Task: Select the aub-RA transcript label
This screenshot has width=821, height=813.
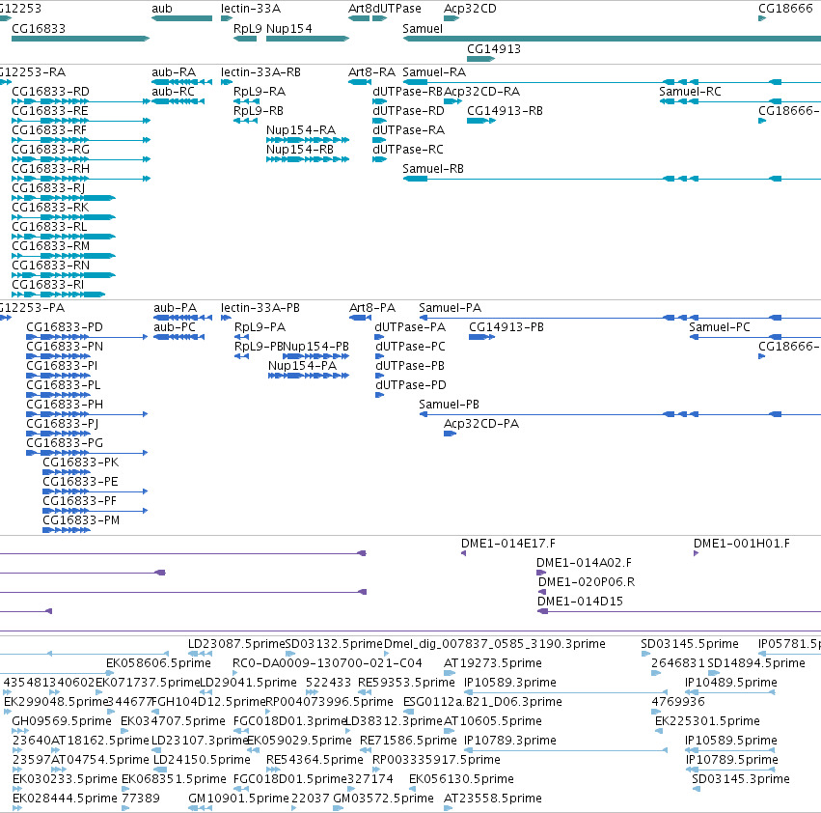Action: [174, 71]
